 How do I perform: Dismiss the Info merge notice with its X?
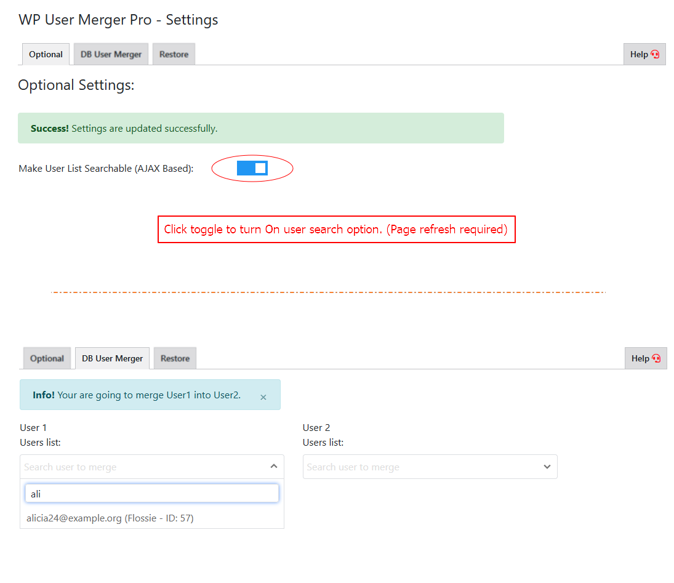click(x=263, y=397)
